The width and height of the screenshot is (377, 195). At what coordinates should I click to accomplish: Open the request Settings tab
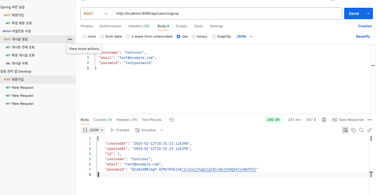point(216,26)
